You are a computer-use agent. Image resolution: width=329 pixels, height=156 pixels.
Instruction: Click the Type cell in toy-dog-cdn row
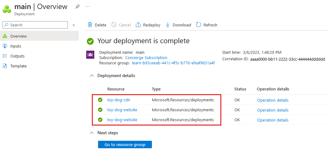[x=183, y=100]
